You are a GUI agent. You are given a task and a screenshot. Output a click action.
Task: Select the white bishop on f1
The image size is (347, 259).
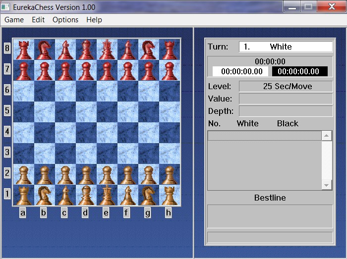coord(128,195)
